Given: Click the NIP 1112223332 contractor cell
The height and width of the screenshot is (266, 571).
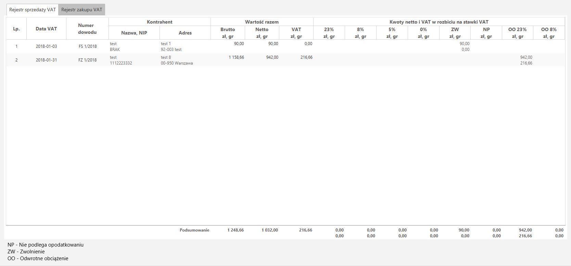Looking at the screenshot, I should [x=121, y=63].
